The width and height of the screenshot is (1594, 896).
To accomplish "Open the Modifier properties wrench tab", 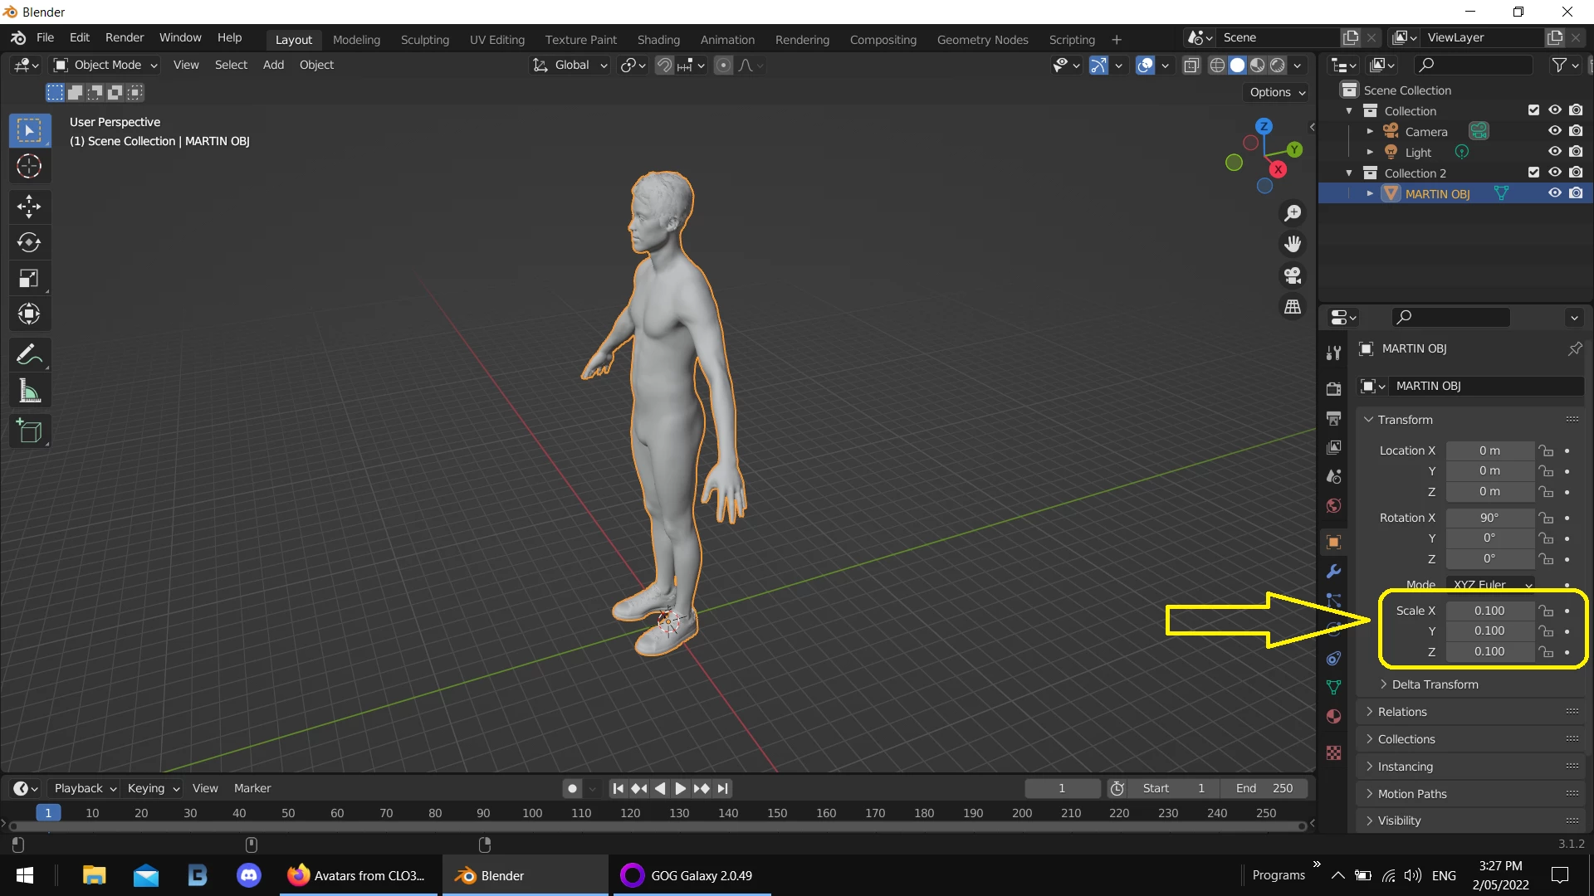I will tap(1334, 572).
